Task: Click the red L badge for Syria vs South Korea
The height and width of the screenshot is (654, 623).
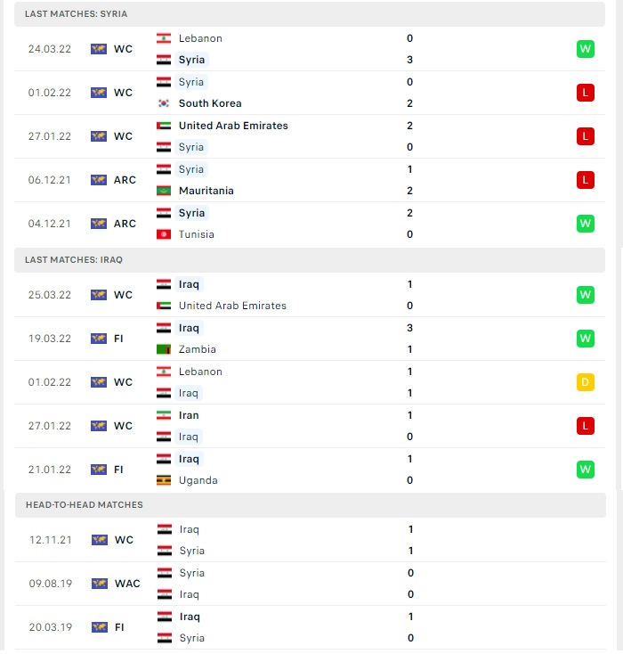Action: [585, 93]
